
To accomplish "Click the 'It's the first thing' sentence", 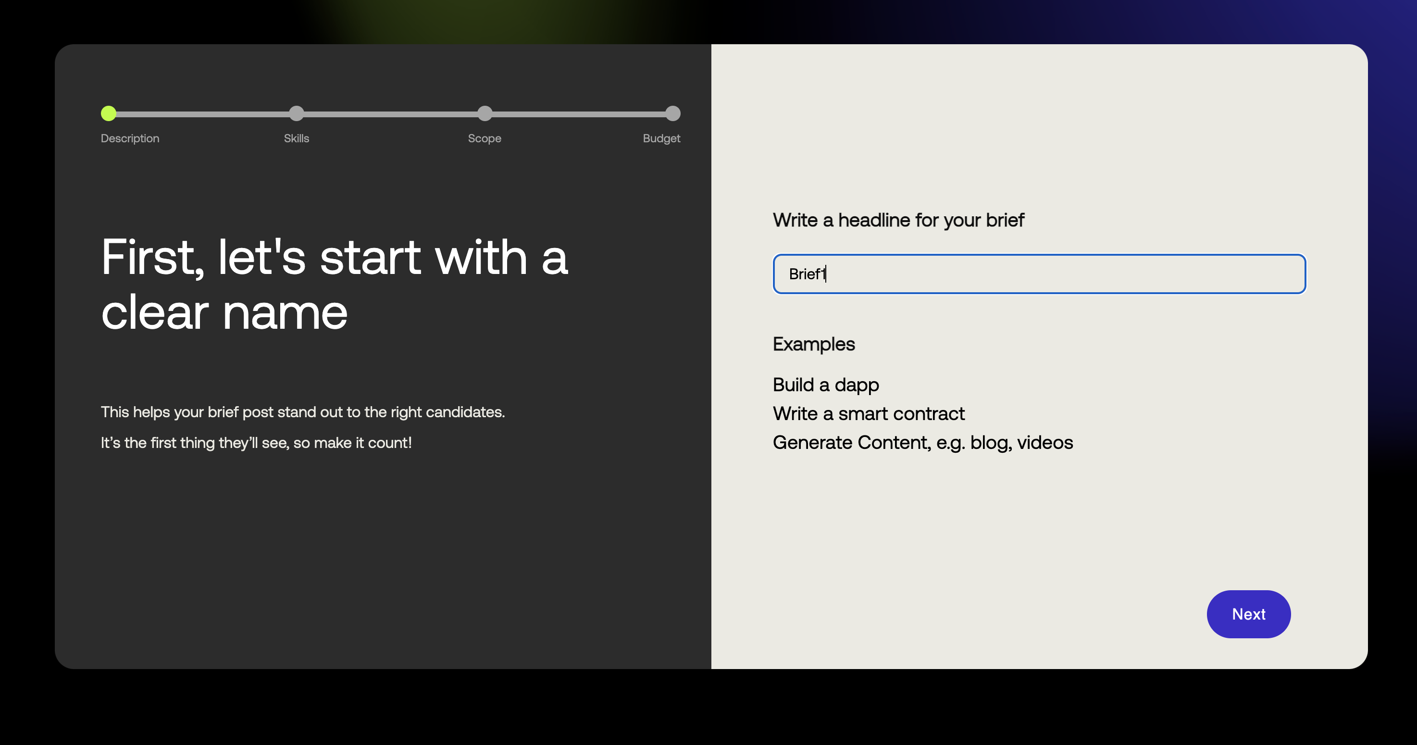I will 256,443.
